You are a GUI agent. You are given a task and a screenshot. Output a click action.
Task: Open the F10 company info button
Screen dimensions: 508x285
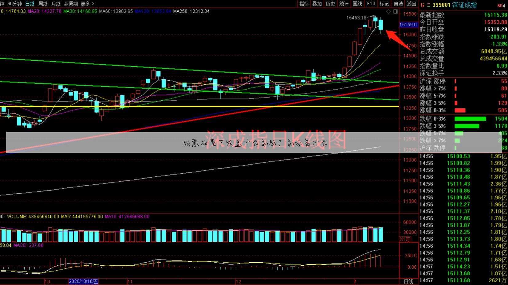371,4
